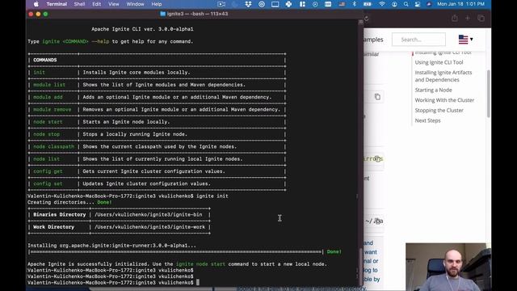Click the 'module add' command text

[x=48, y=97]
